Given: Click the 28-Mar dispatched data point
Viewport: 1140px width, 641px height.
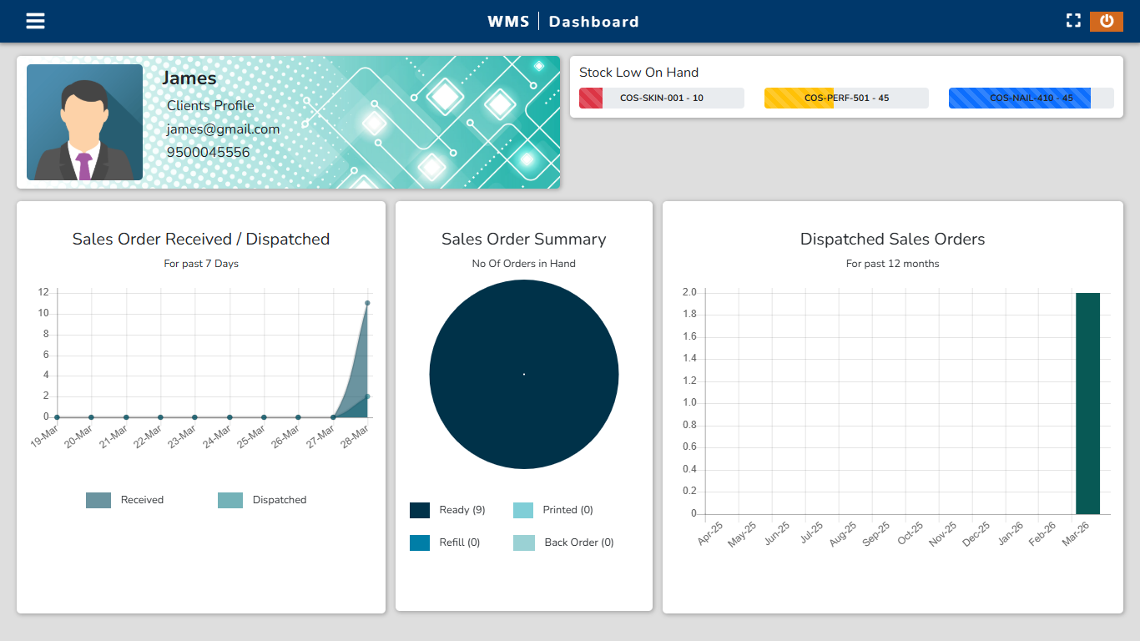Looking at the screenshot, I should pos(367,396).
